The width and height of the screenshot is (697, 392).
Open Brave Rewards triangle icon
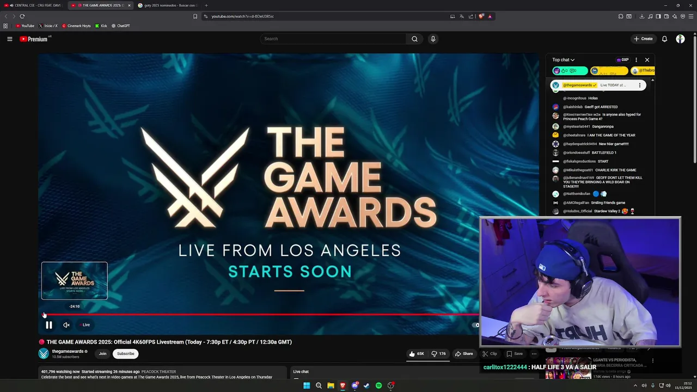(490, 16)
